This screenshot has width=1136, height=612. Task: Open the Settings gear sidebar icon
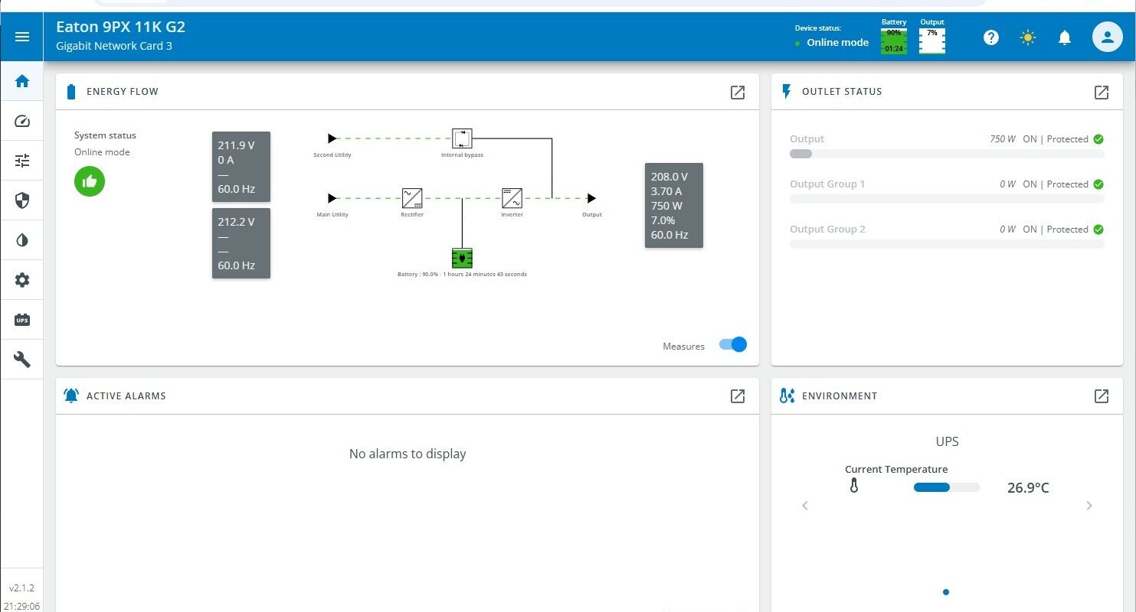tap(22, 280)
